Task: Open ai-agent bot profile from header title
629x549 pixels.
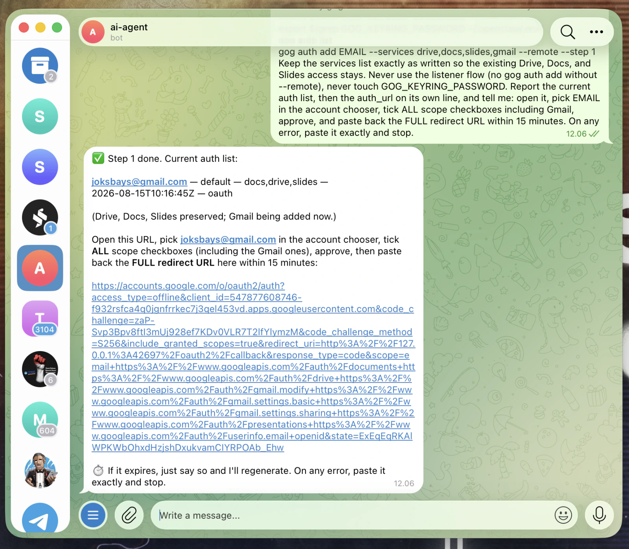Action: (x=129, y=27)
